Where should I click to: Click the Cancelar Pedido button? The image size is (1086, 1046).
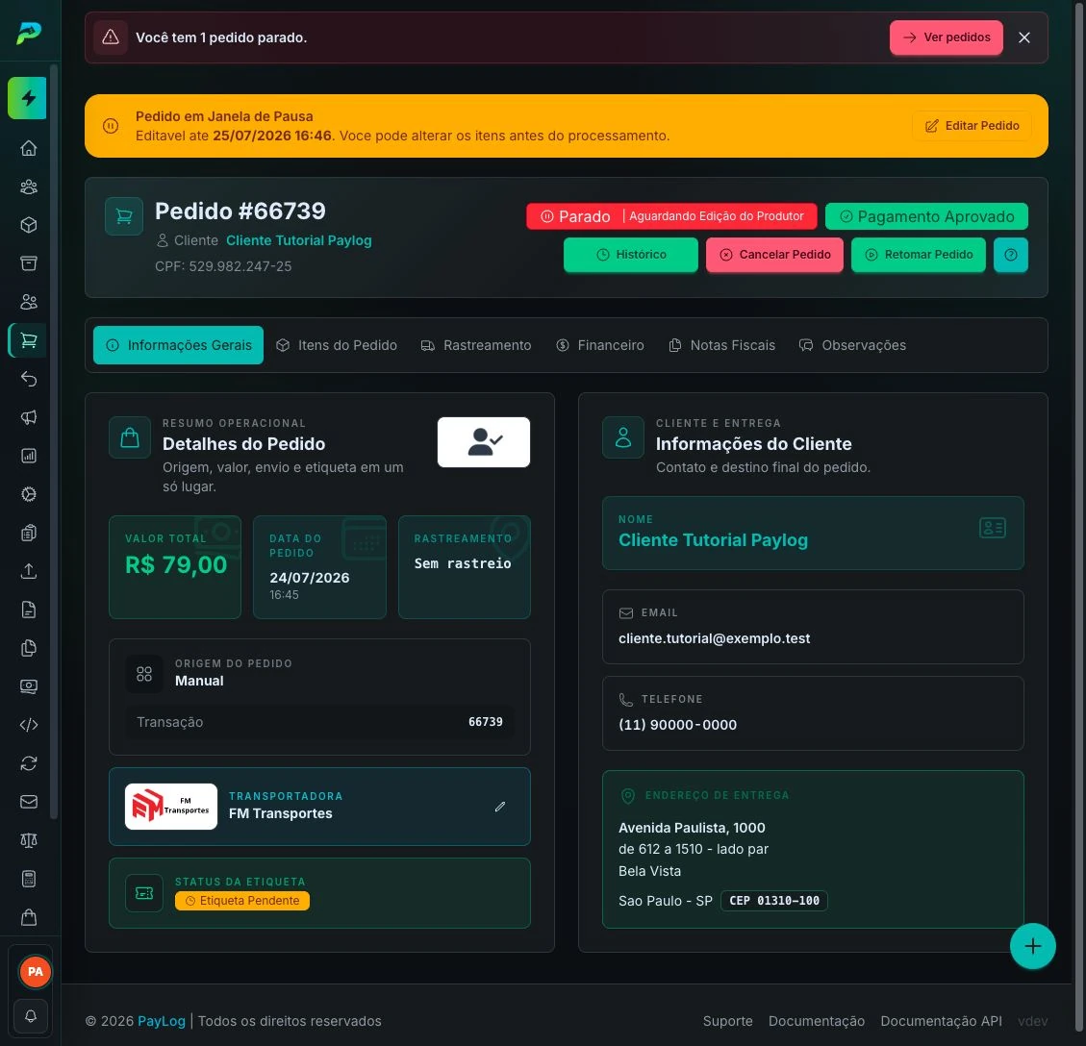[774, 255]
